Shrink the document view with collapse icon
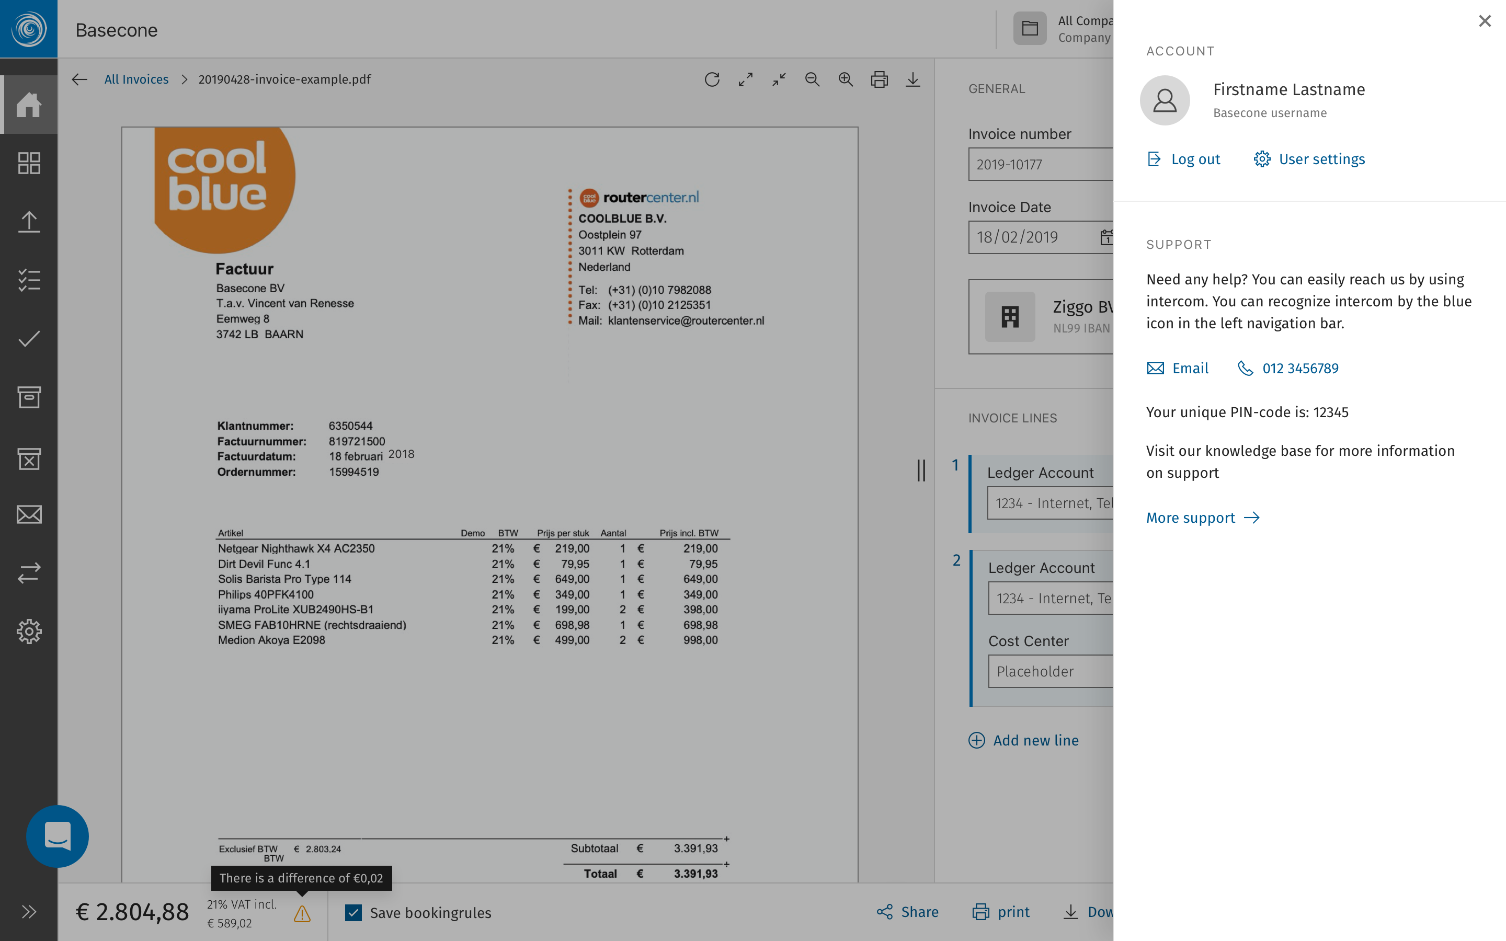 [779, 79]
